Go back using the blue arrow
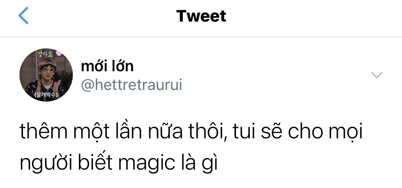402x188 pixels. (x=23, y=16)
